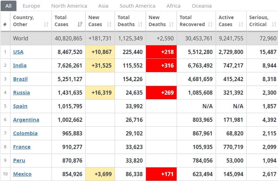Click USA total cases 8,467,520

click(x=70, y=52)
